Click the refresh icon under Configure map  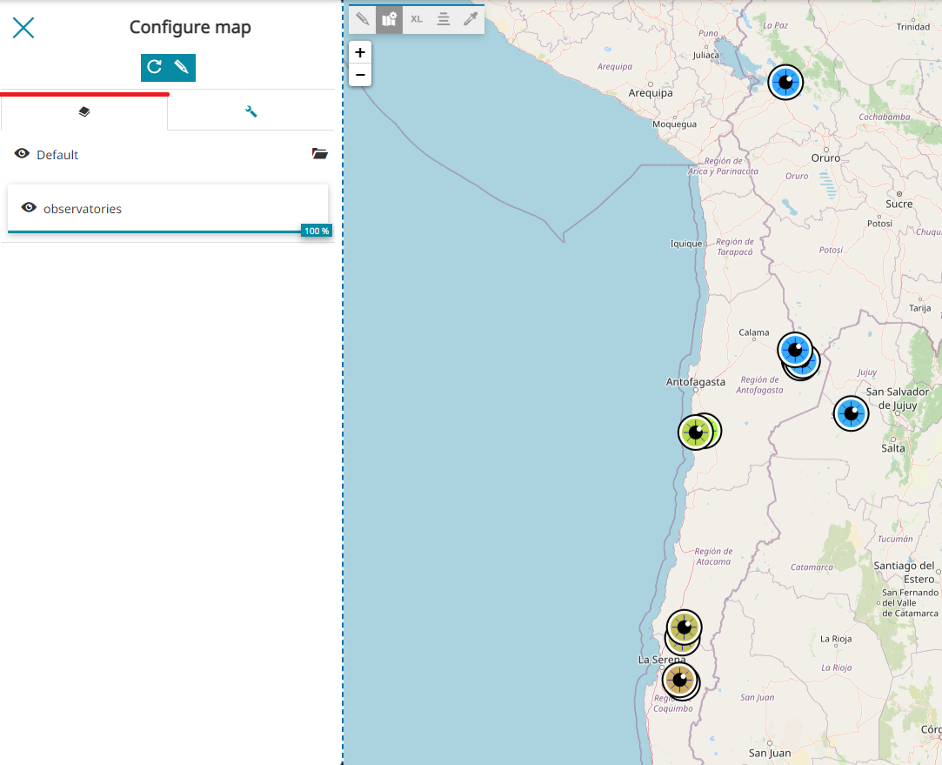point(155,67)
